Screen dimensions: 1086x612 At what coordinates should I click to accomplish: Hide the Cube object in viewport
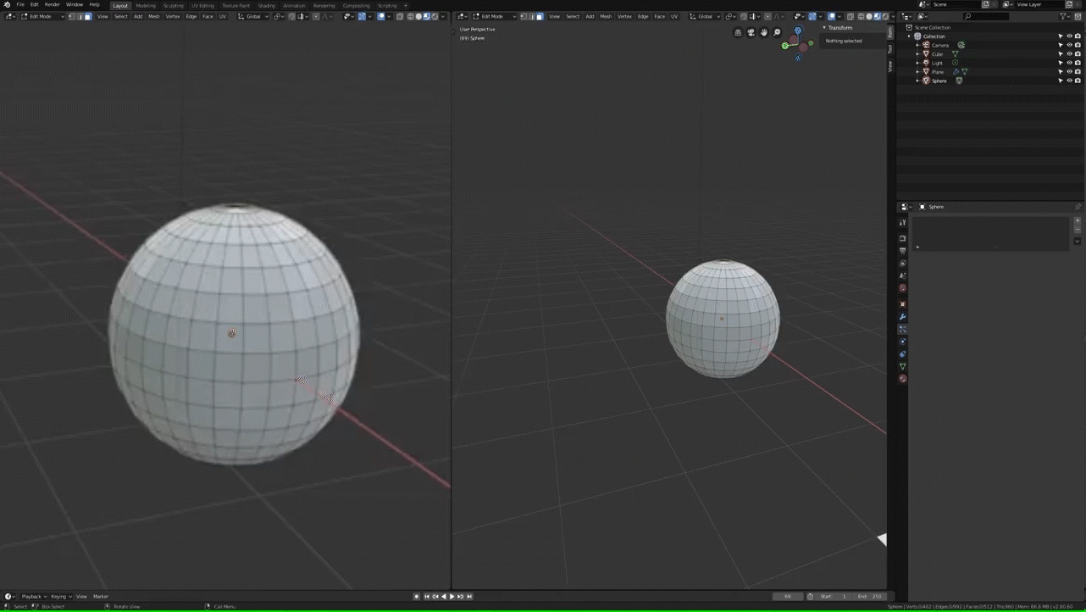pyautogui.click(x=1069, y=54)
